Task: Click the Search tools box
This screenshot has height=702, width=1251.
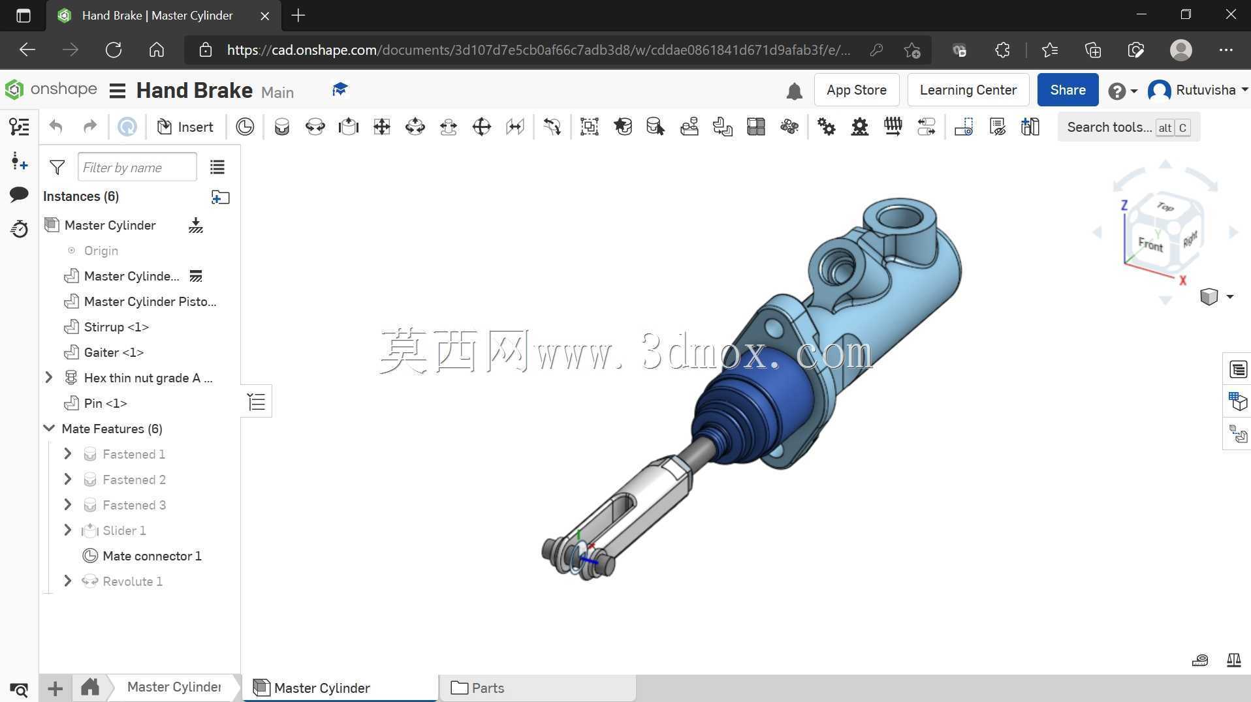Action: [1128, 127]
